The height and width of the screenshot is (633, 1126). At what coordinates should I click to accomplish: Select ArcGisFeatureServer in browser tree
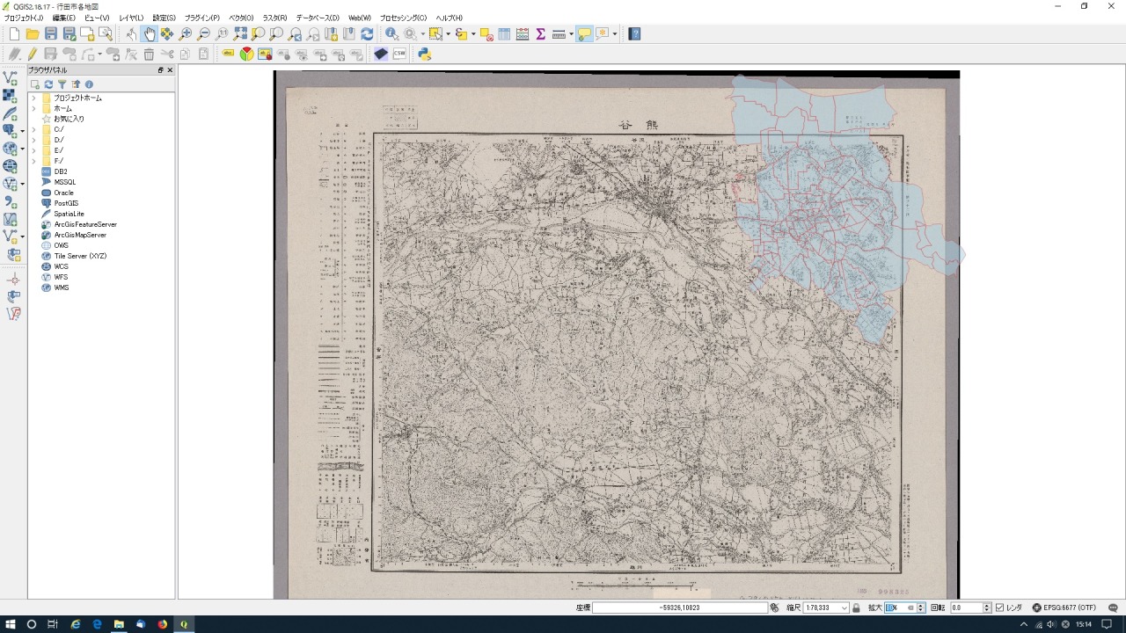coord(85,224)
